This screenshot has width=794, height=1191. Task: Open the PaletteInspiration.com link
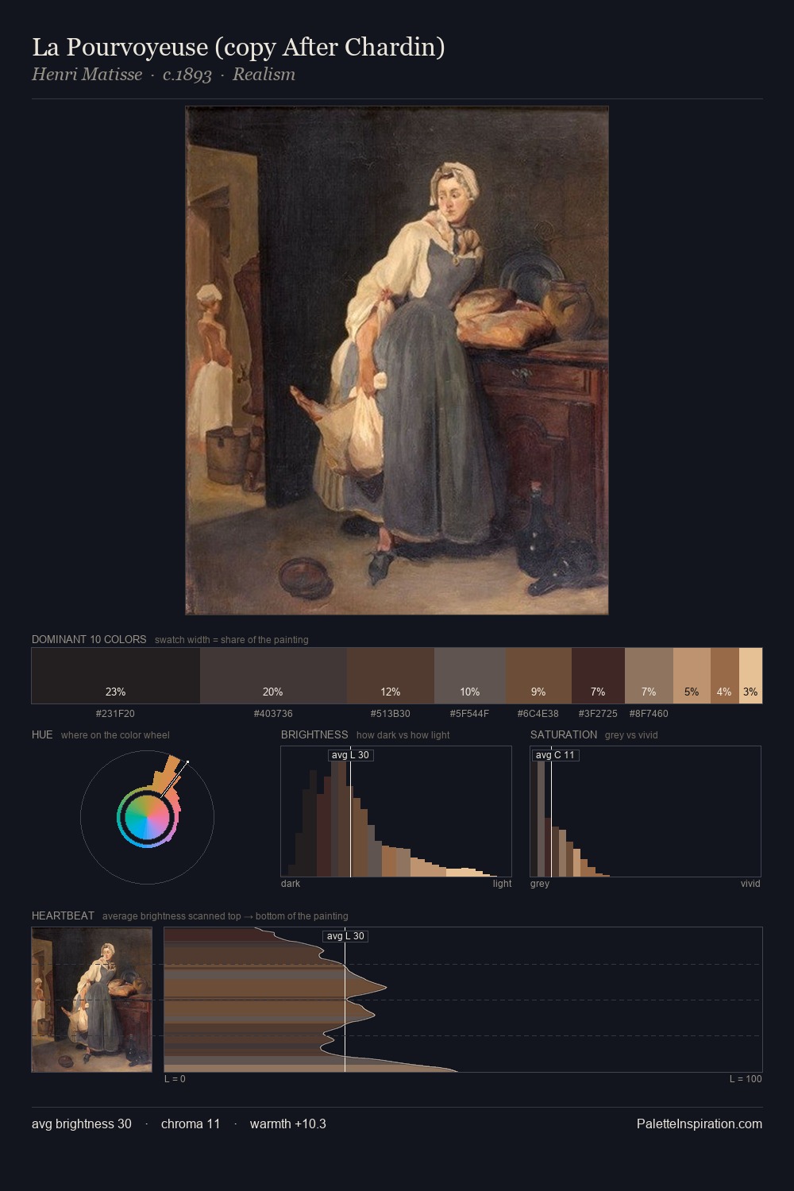click(700, 1124)
